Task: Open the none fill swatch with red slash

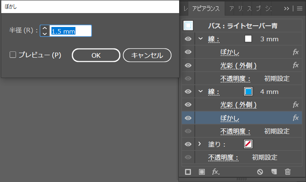Action: click(248, 144)
